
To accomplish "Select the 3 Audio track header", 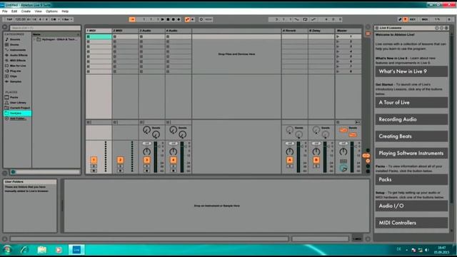I will (x=152, y=31).
